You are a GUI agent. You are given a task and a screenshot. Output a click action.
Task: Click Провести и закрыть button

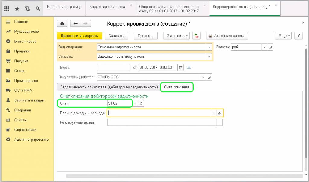click(x=79, y=36)
